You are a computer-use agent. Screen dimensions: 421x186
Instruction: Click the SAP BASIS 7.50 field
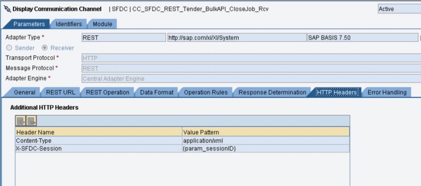coord(363,37)
